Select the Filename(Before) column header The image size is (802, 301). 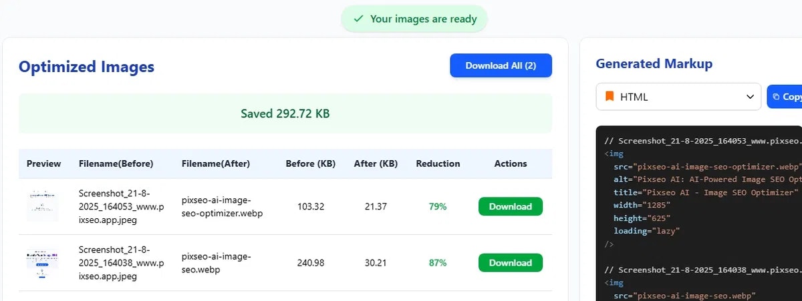click(116, 164)
